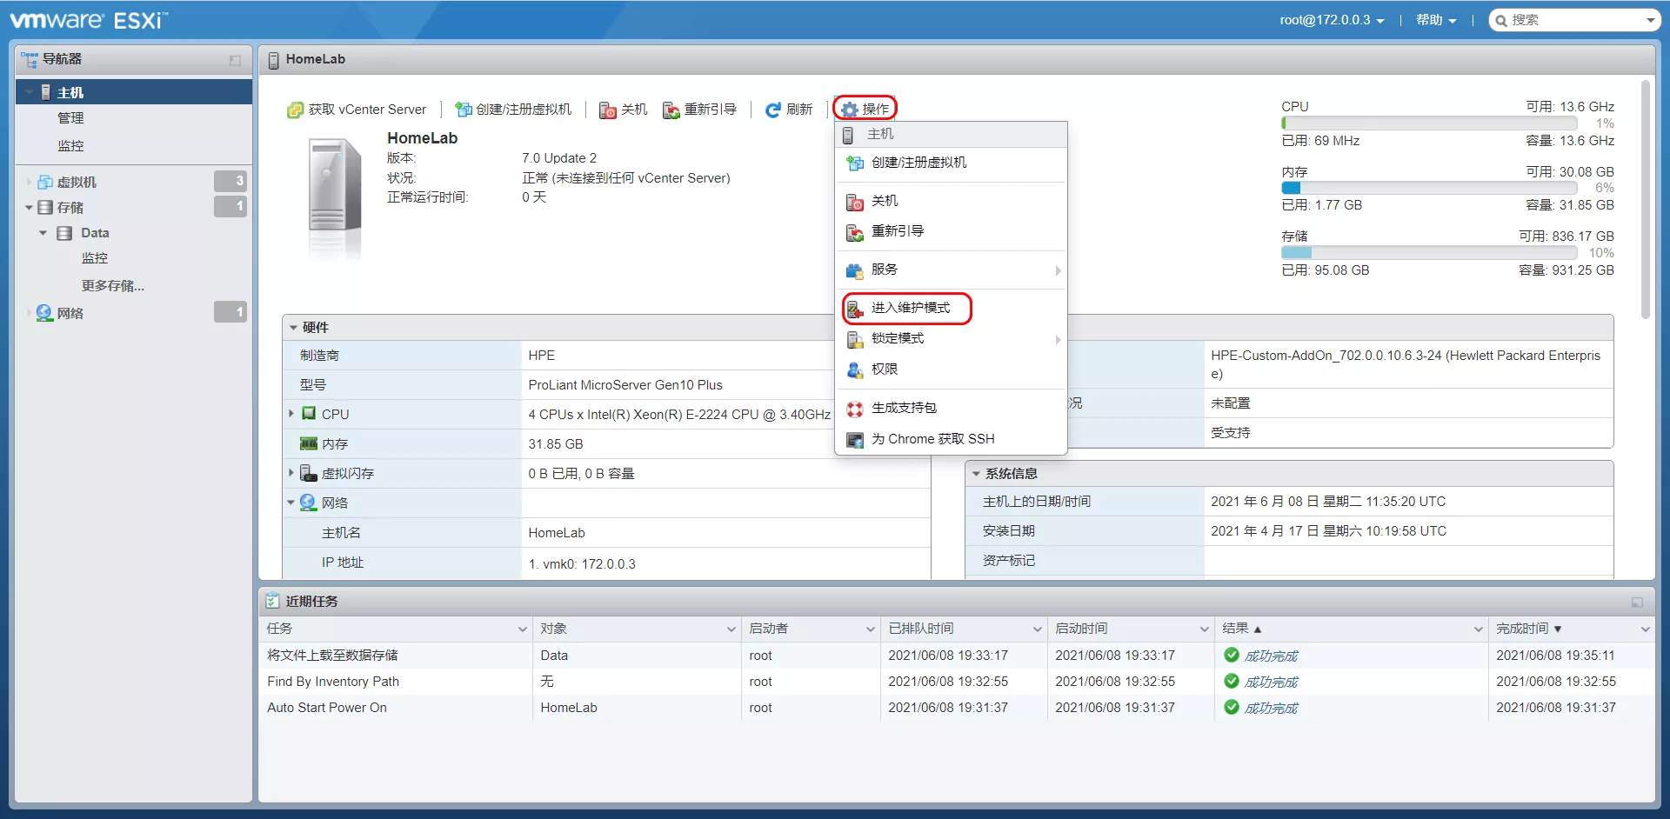Click 为 Chrome 获取 SSH menu entry

[x=932, y=439]
